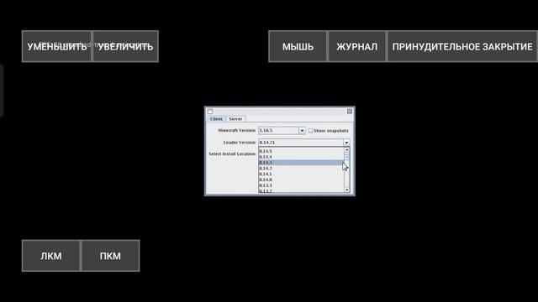Click the list scrollbar up arrow
This screenshot has width=538, height=302.
[x=347, y=150]
